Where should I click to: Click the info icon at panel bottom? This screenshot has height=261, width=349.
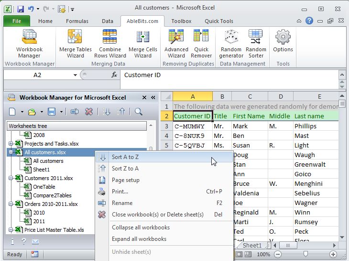pos(12,241)
